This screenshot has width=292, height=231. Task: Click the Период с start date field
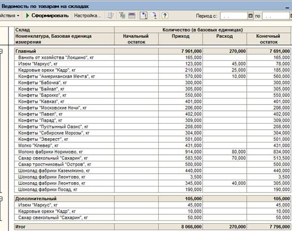coord(234,16)
